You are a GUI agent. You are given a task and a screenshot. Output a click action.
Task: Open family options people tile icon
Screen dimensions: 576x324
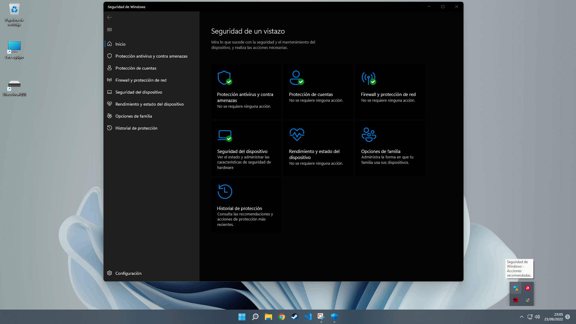tap(369, 135)
